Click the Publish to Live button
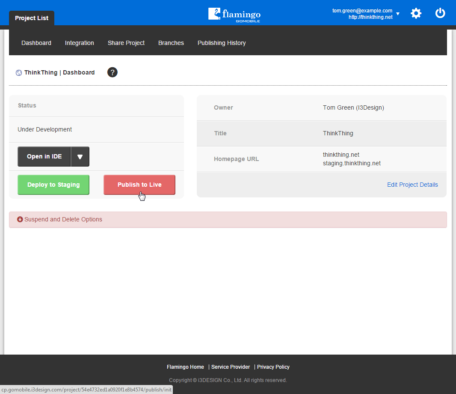Viewport: 456px width, 394px height. (x=139, y=185)
